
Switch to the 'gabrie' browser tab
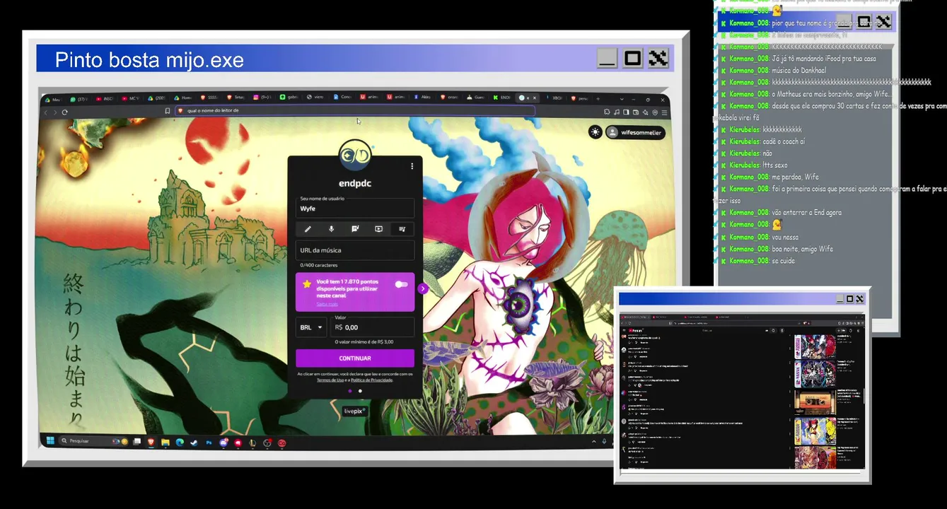coord(290,98)
